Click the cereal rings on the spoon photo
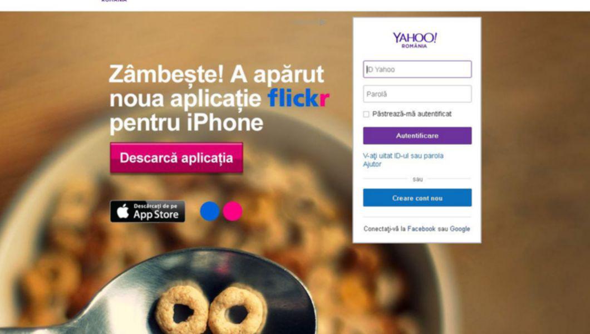Image resolution: width=590 pixels, height=334 pixels. pyautogui.click(x=211, y=309)
